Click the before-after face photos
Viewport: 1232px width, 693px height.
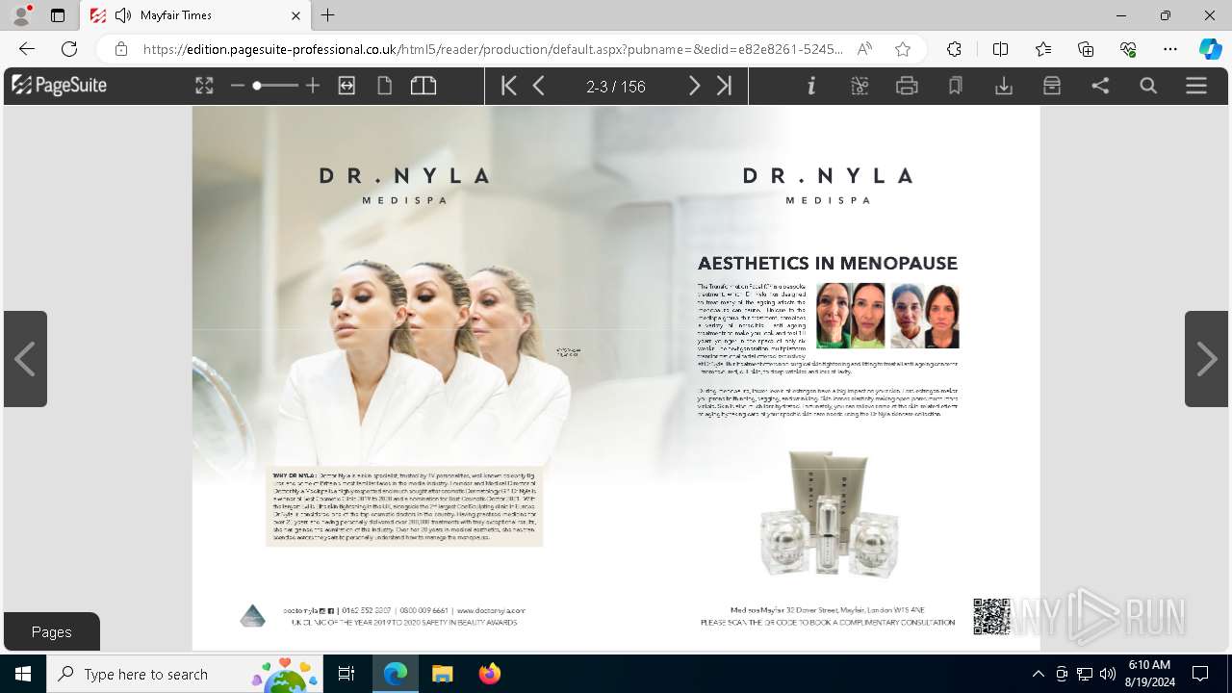(887, 315)
